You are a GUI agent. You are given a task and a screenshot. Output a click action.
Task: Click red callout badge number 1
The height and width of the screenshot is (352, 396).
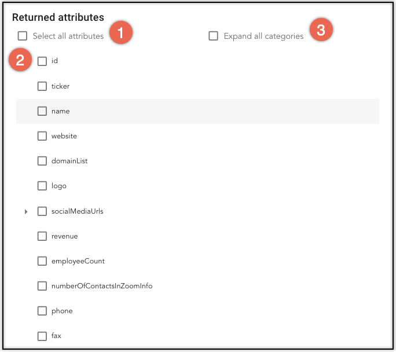[121, 32]
